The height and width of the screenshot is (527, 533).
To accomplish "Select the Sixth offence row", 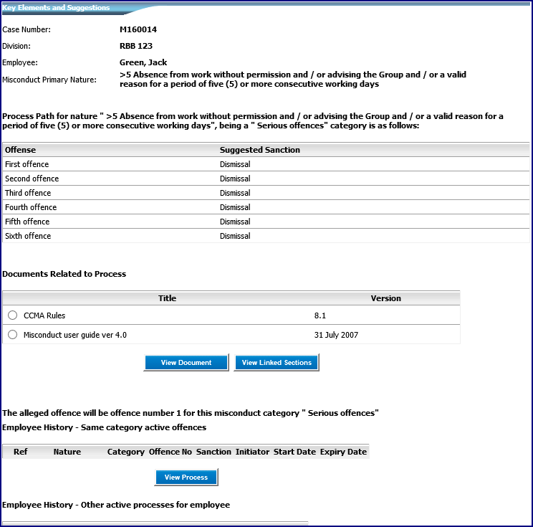I will coord(266,236).
